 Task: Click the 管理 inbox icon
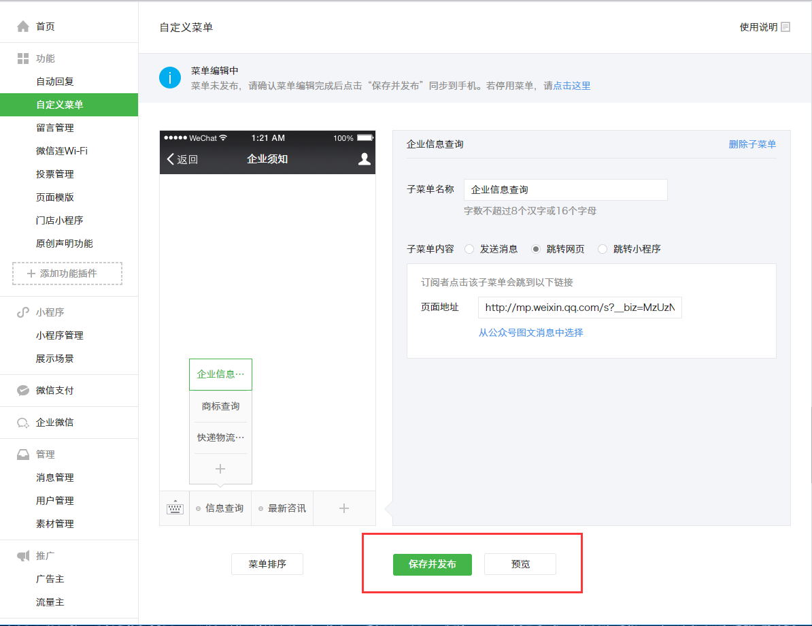(x=23, y=455)
